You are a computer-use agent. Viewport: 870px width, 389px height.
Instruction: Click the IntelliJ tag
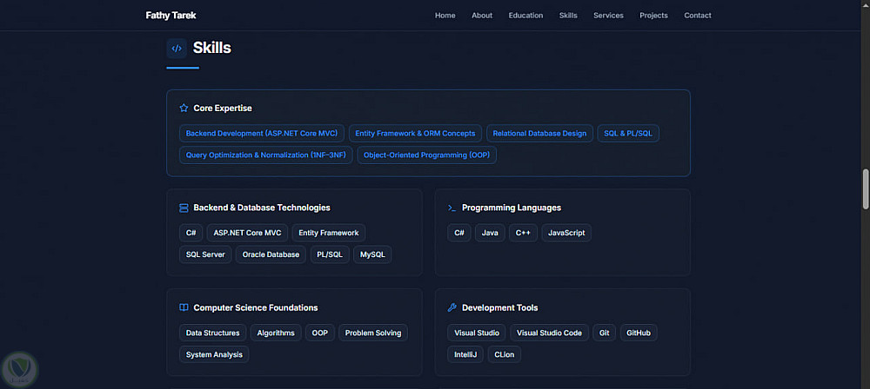pos(465,354)
